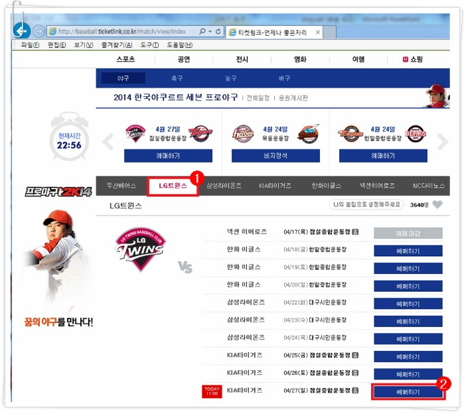Click 예매하기 for 04/20 한화 이글스

[408, 286]
